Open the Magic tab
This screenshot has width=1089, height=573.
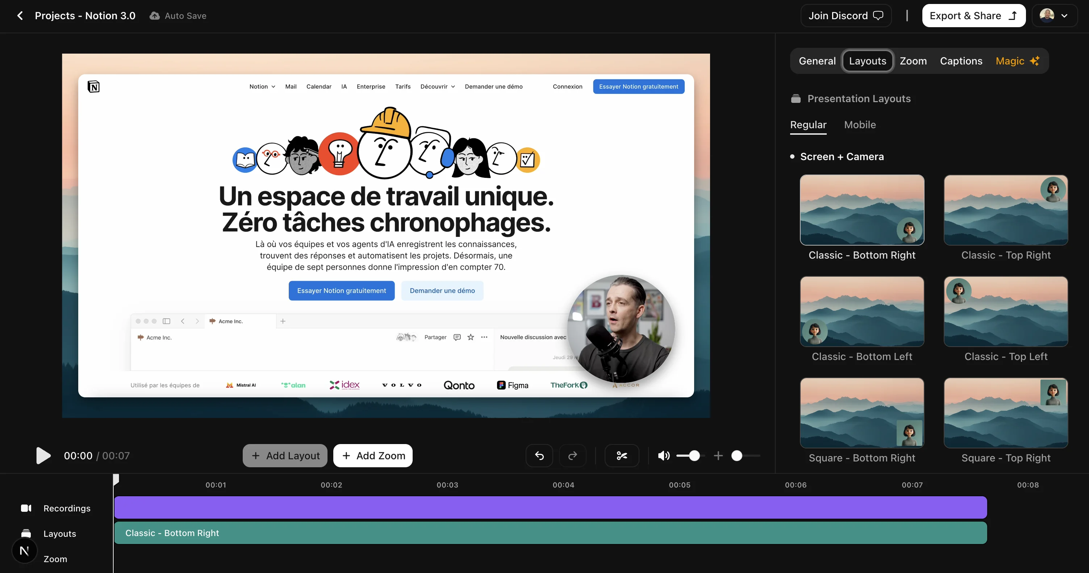pos(1017,61)
